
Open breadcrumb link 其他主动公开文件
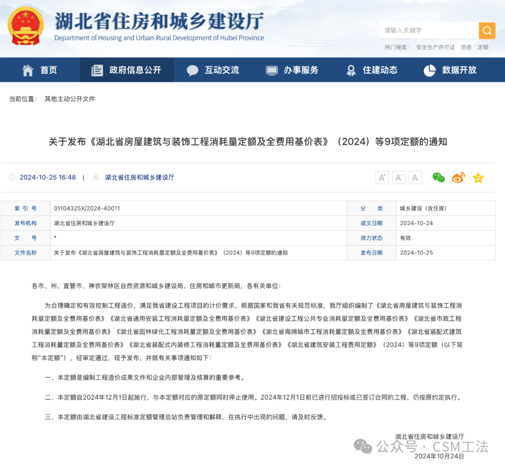click(x=70, y=99)
